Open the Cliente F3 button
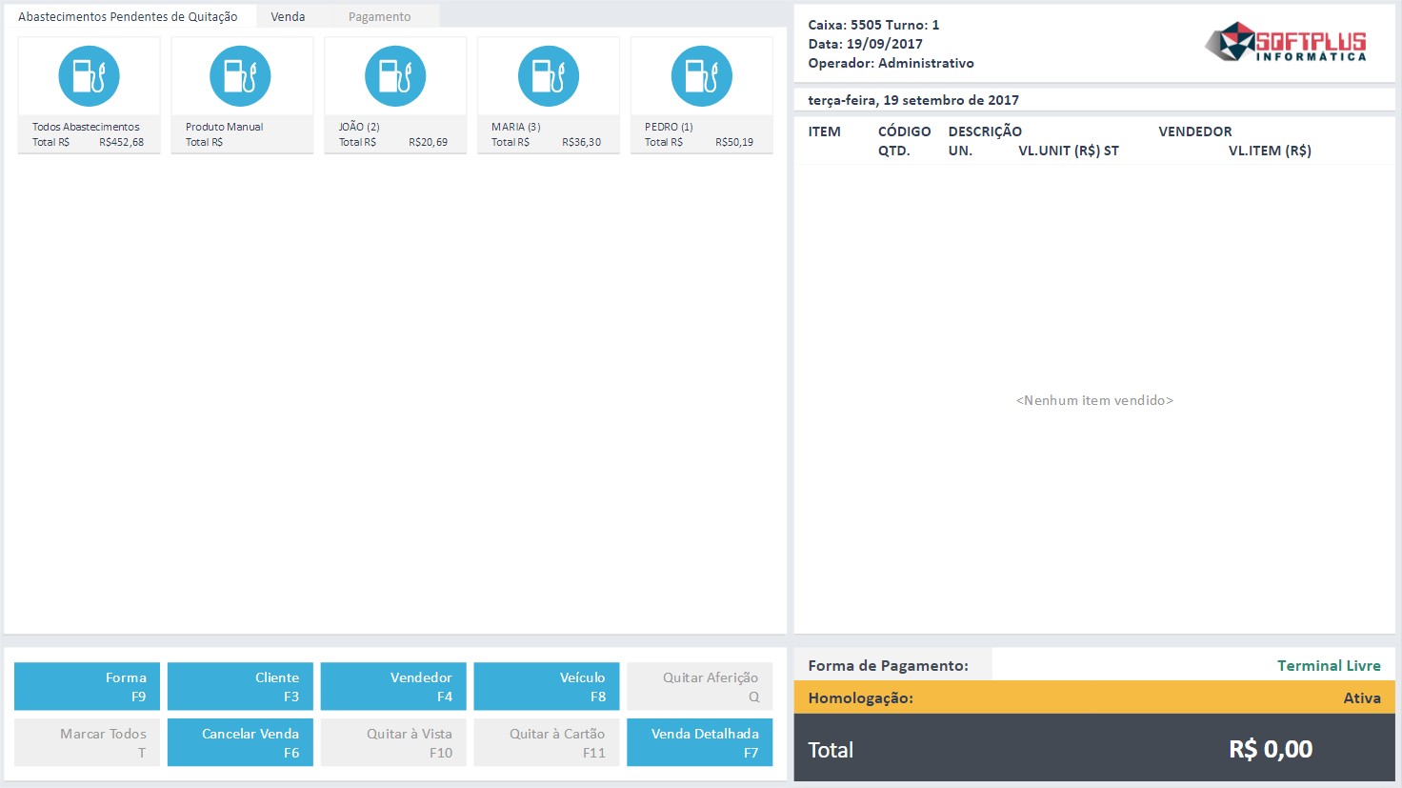Image resolution: width=1402 pixels, height=788 pixels. [240, 687]
